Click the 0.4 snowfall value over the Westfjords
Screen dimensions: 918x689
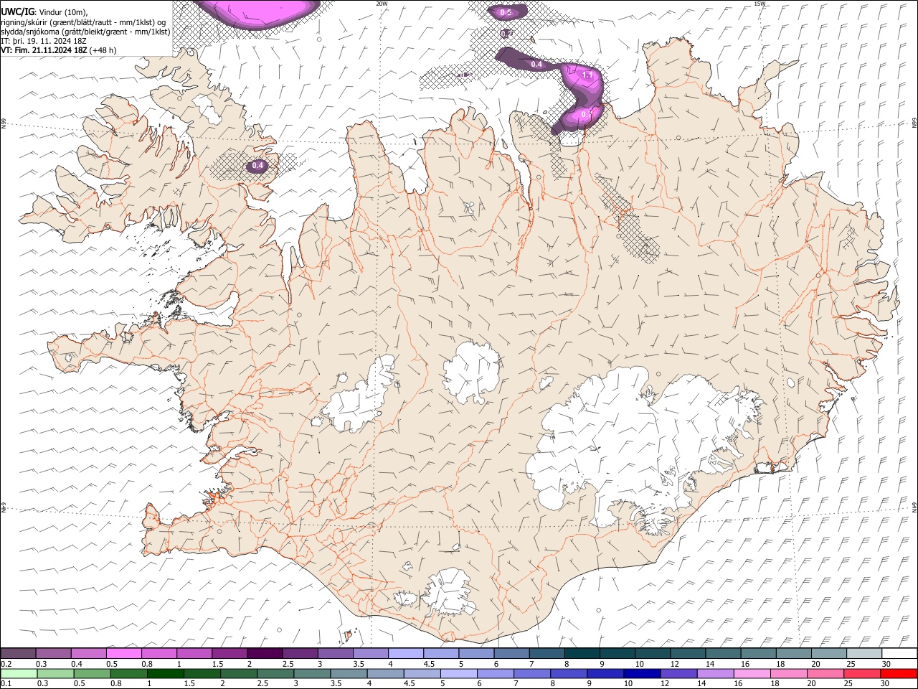click(257, 166)
